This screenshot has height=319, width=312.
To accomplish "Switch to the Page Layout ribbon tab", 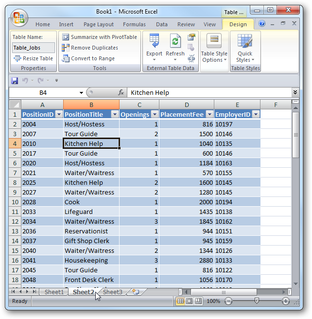I will pyautogui.click(x=98, y=24).
